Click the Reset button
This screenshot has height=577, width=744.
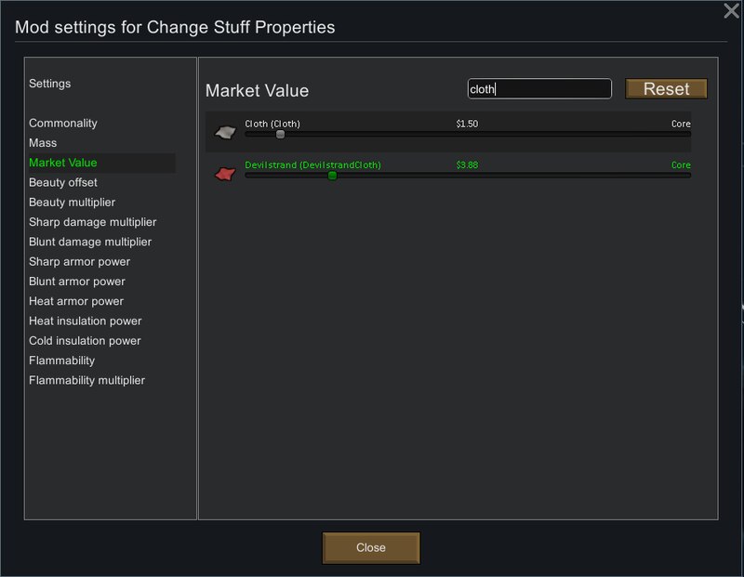click(666, 88)
